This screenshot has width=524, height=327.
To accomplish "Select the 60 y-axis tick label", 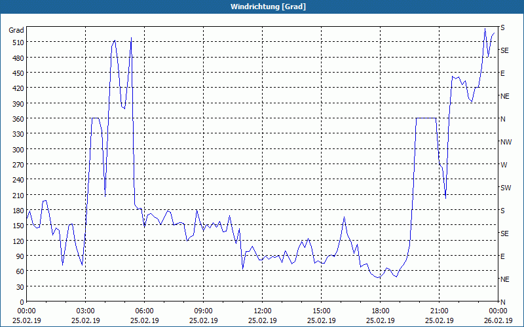I will pyautogui.click(x=20, y=271).
